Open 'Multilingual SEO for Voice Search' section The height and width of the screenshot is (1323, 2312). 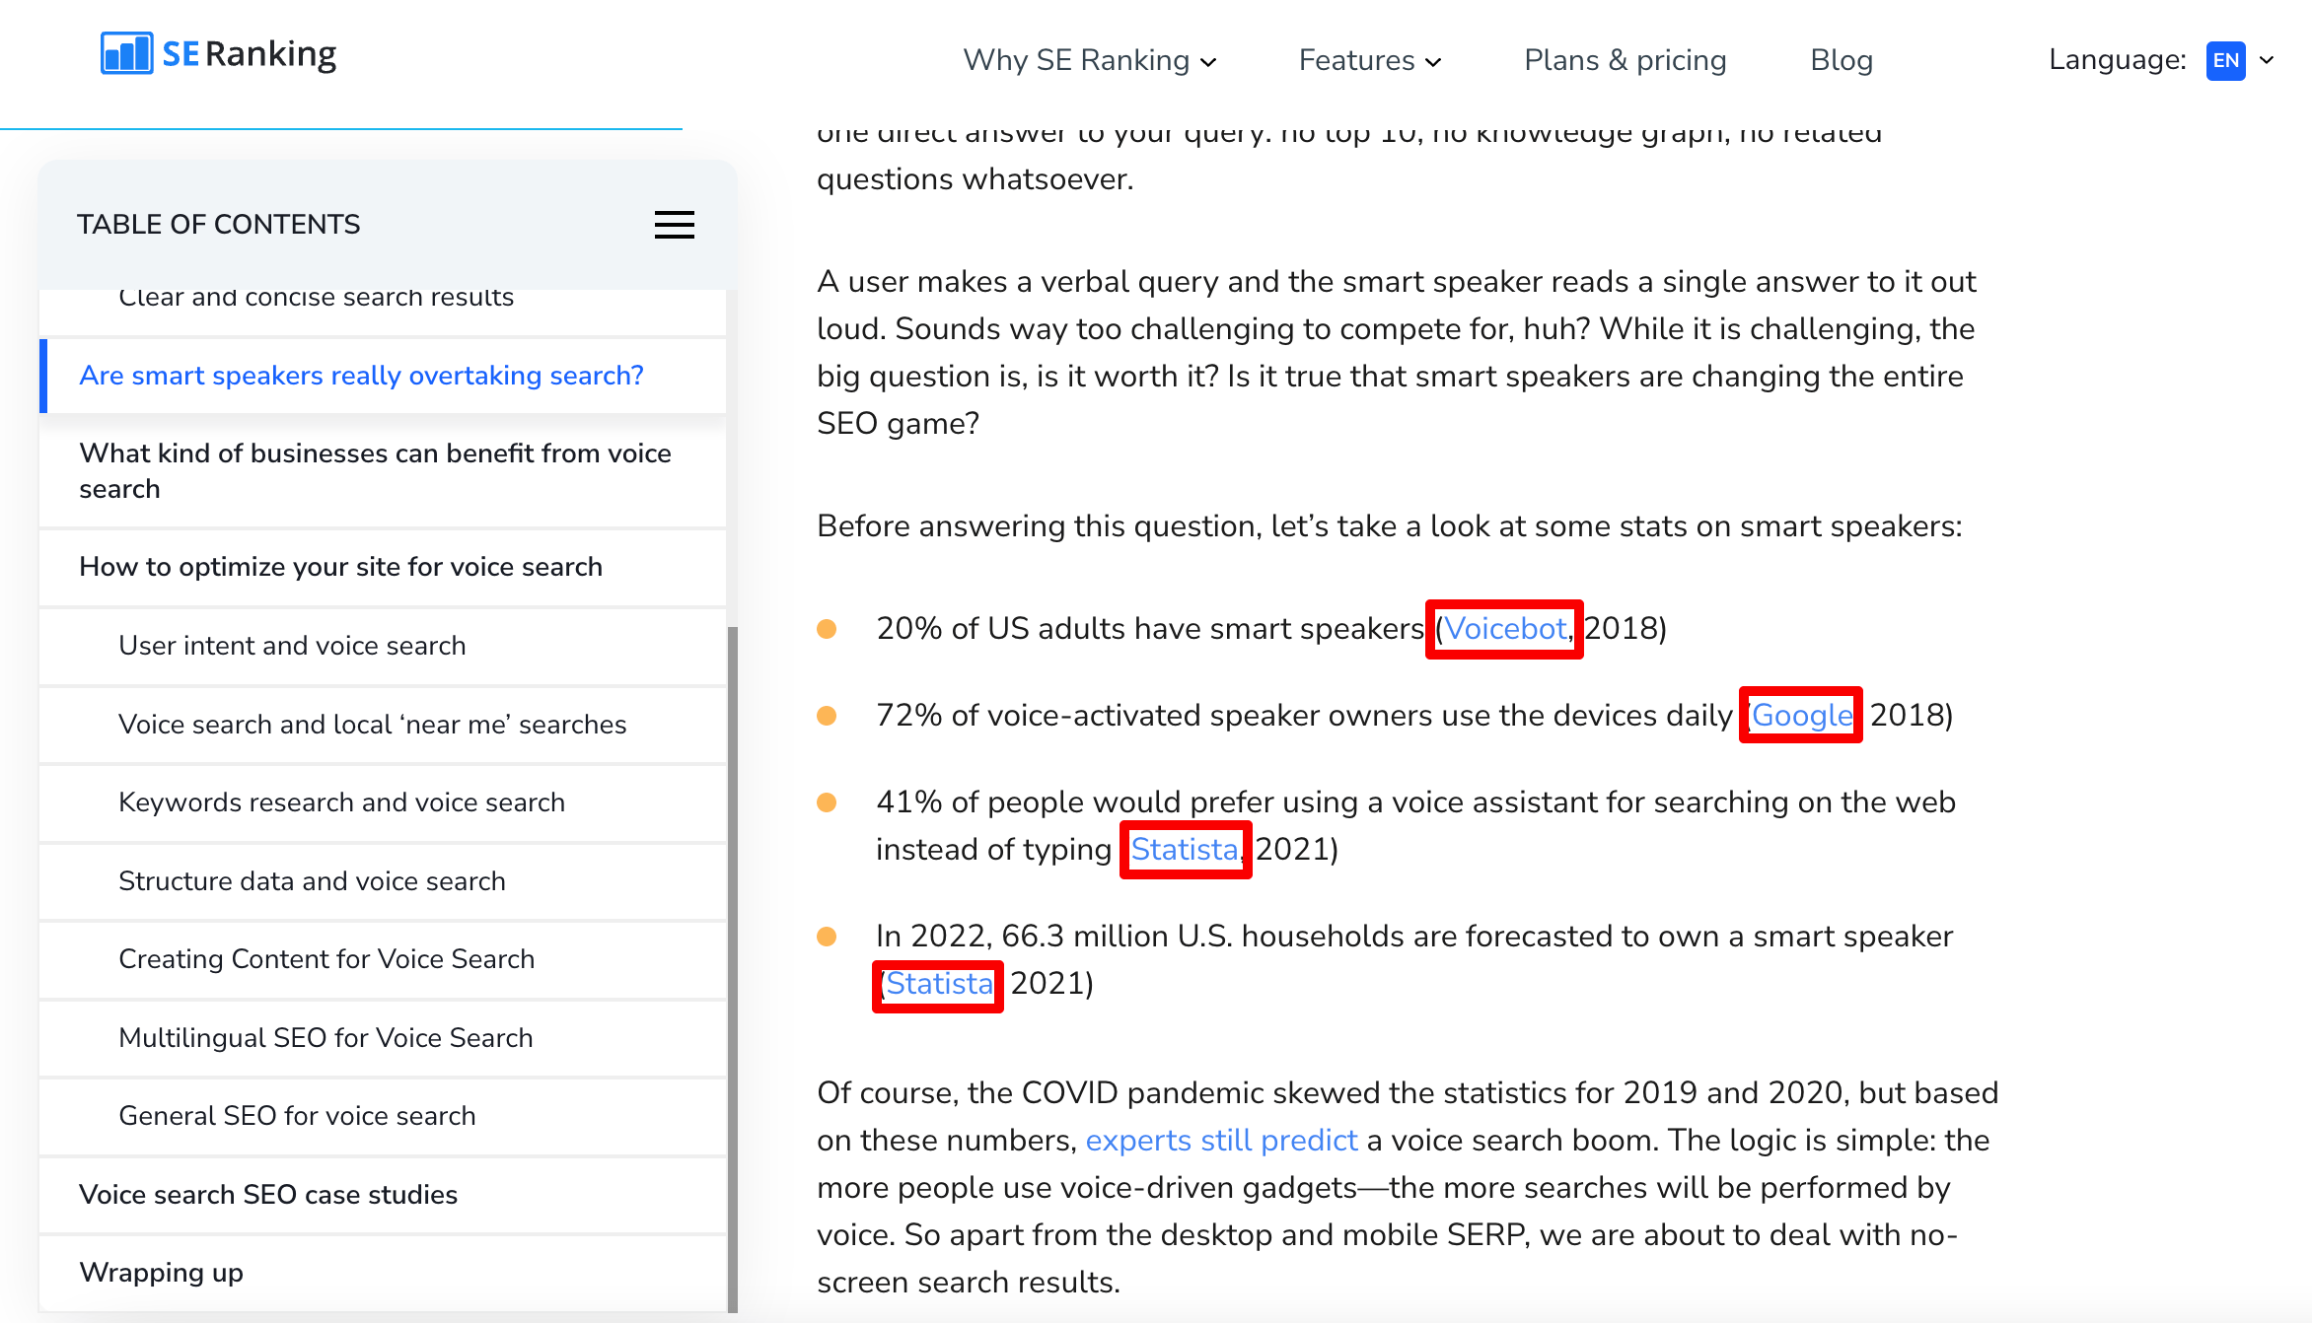[383, 1038]
